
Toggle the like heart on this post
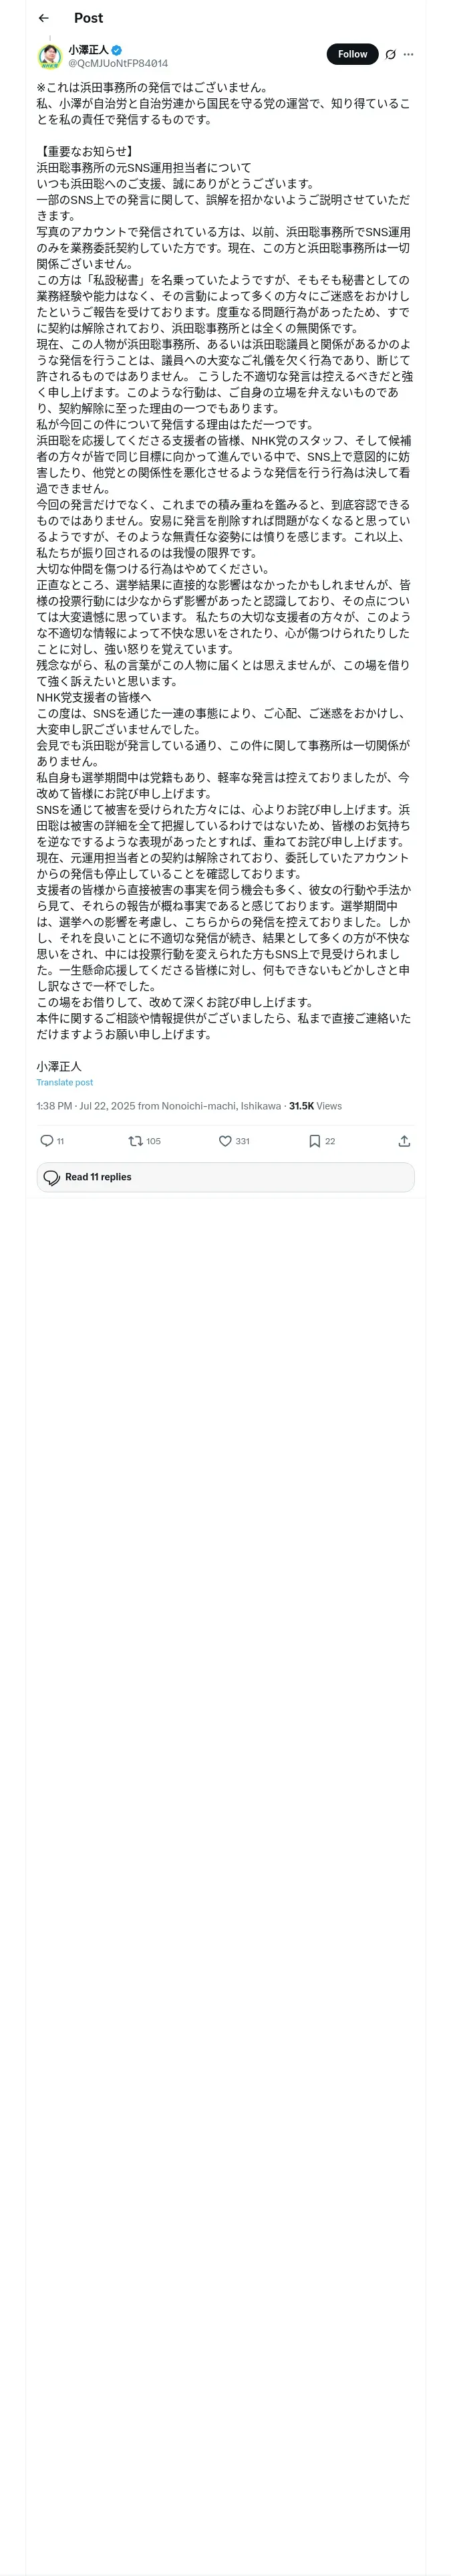225,1141
